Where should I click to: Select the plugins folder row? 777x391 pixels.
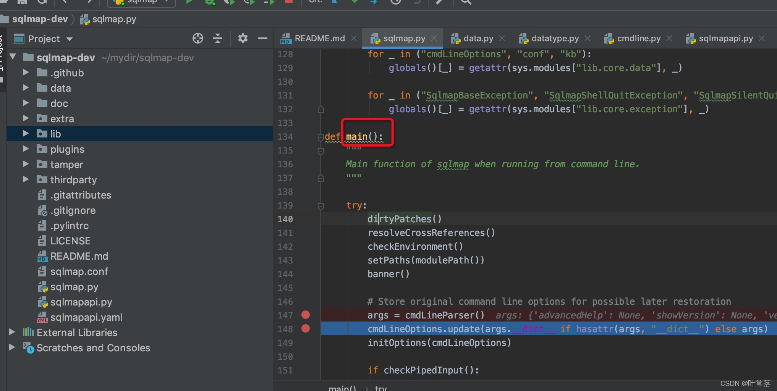coord(140,149)
